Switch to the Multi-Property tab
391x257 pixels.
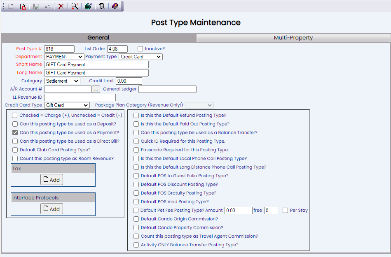(x=293, y=38)
